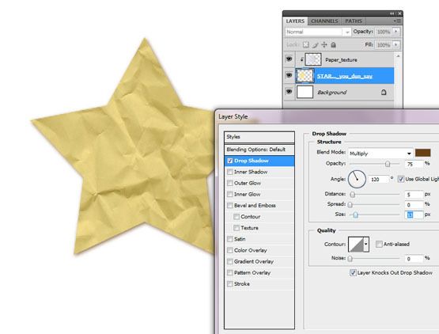Click the brown drop shadow color swatch

[x=422, y=153]
